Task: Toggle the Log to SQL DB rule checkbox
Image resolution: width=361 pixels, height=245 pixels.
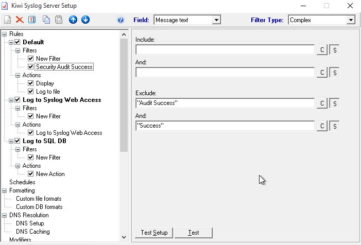Action: tap(18, 141)
